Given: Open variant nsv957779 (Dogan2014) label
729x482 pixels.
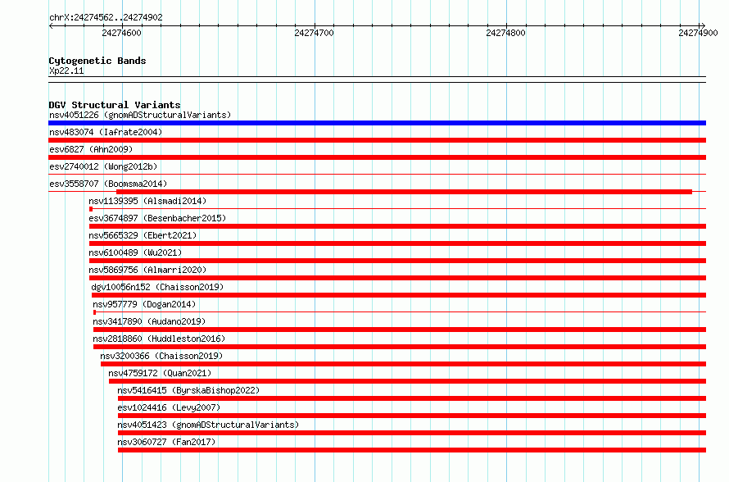Looking at the screenshot, I should tap(144, 304).
